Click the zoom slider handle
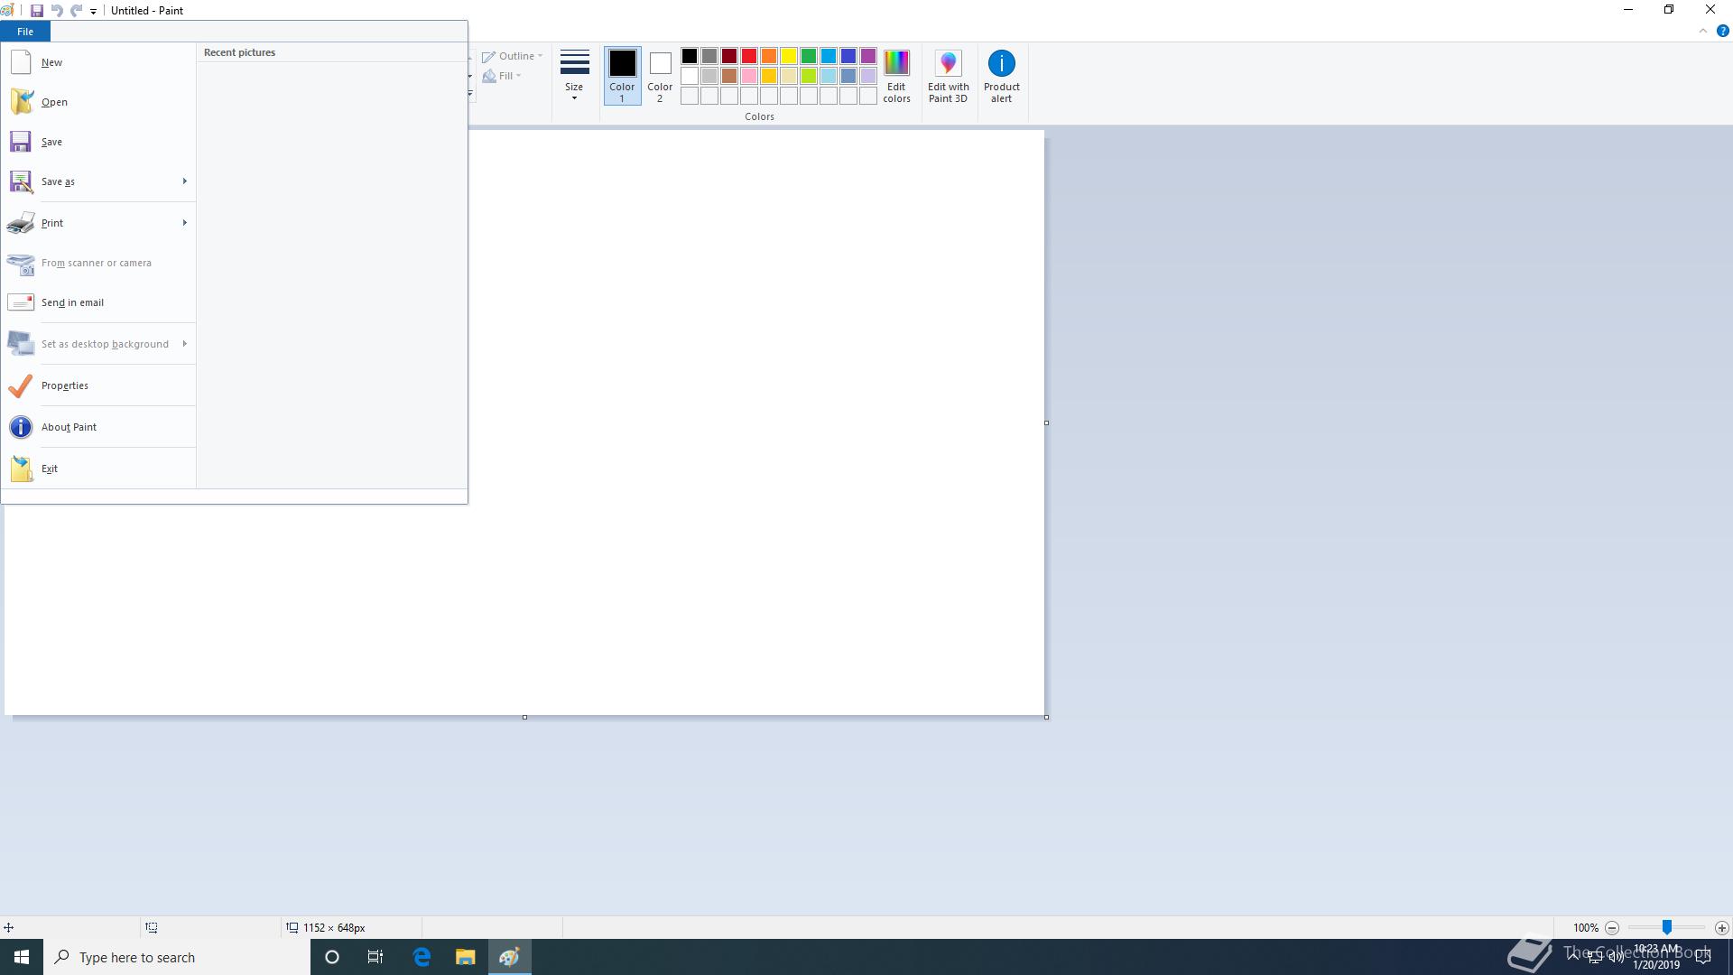The image size is (1733, 975). [x=1667, y=927]
